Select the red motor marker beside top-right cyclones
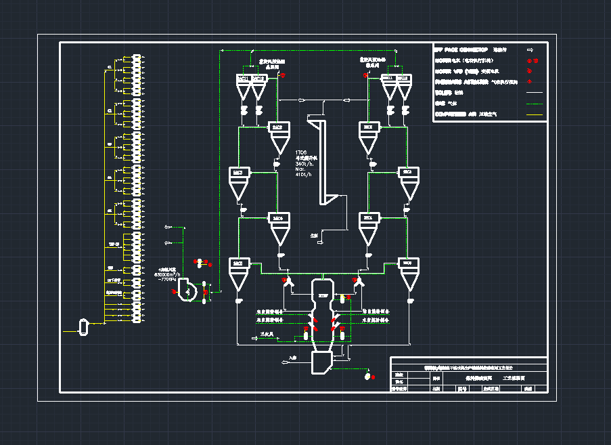Image resolution: width=611 pixels, height=445 pixels. [366, 76]
